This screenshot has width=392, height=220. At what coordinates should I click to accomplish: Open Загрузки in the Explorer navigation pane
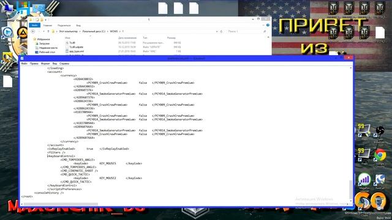[44, 43]
